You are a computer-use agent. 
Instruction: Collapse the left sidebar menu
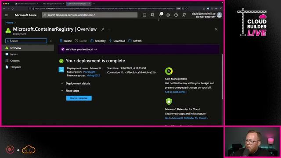51,41
